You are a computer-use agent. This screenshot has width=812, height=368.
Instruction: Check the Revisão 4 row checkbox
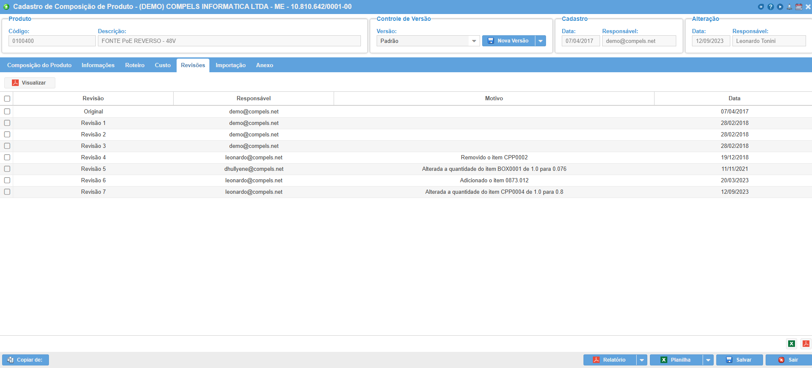coord(7,157)
